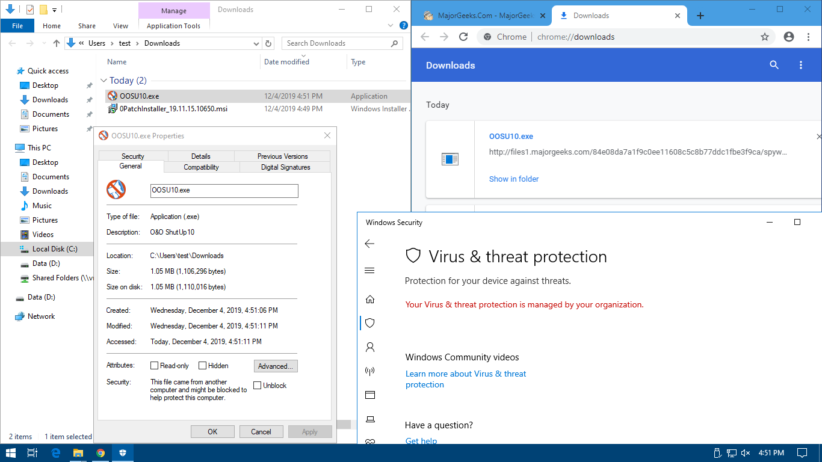Enable the Hidden attribute checkbox
The image size is (822, 462).
(x=202, y=366)
